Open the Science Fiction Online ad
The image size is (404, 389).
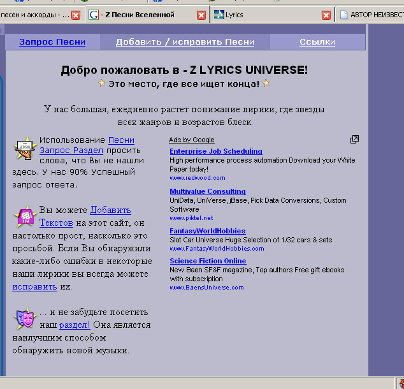[x=208, y=261]
